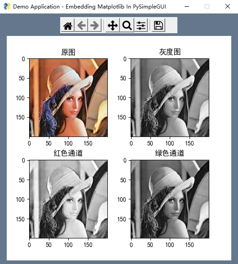Activate the Zoom magnifier tool
Image resolution: width=238 pixels, height=264 pixels.
[x=127, y=25]
